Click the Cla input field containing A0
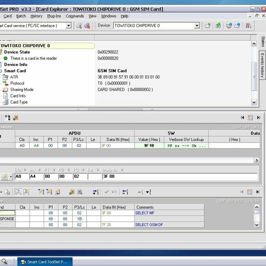 pos(22,177)
